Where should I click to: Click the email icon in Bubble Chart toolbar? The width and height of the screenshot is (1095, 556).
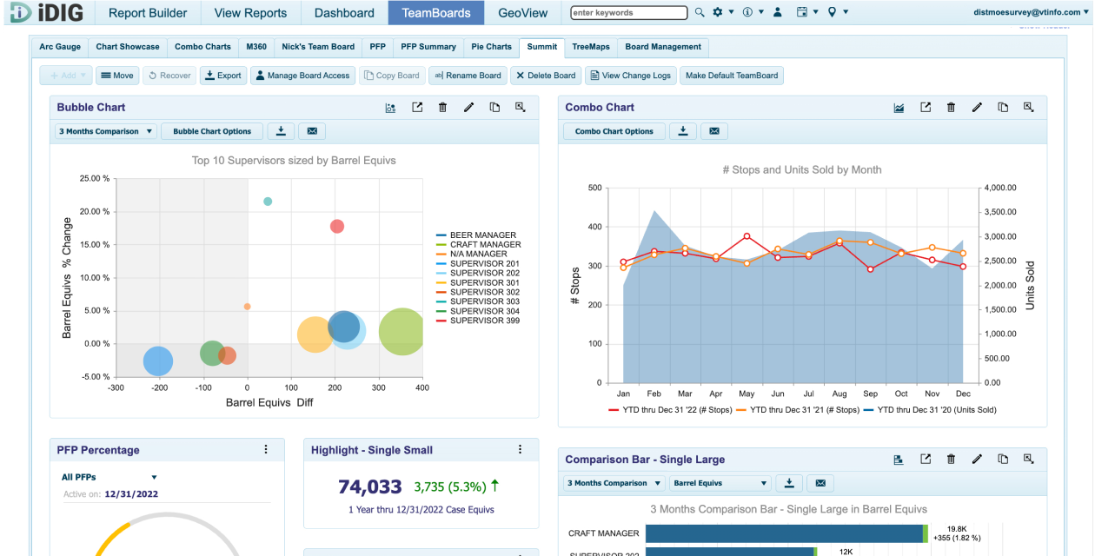312,131
